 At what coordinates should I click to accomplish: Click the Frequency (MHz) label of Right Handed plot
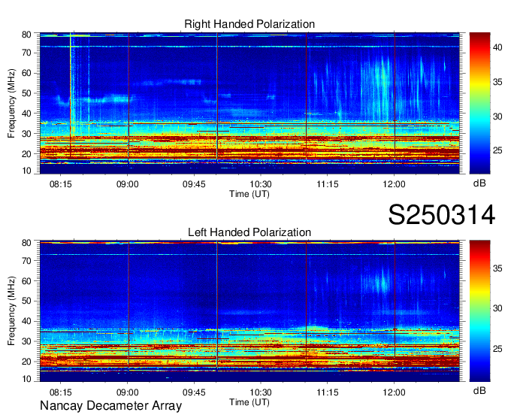(11, 103)
